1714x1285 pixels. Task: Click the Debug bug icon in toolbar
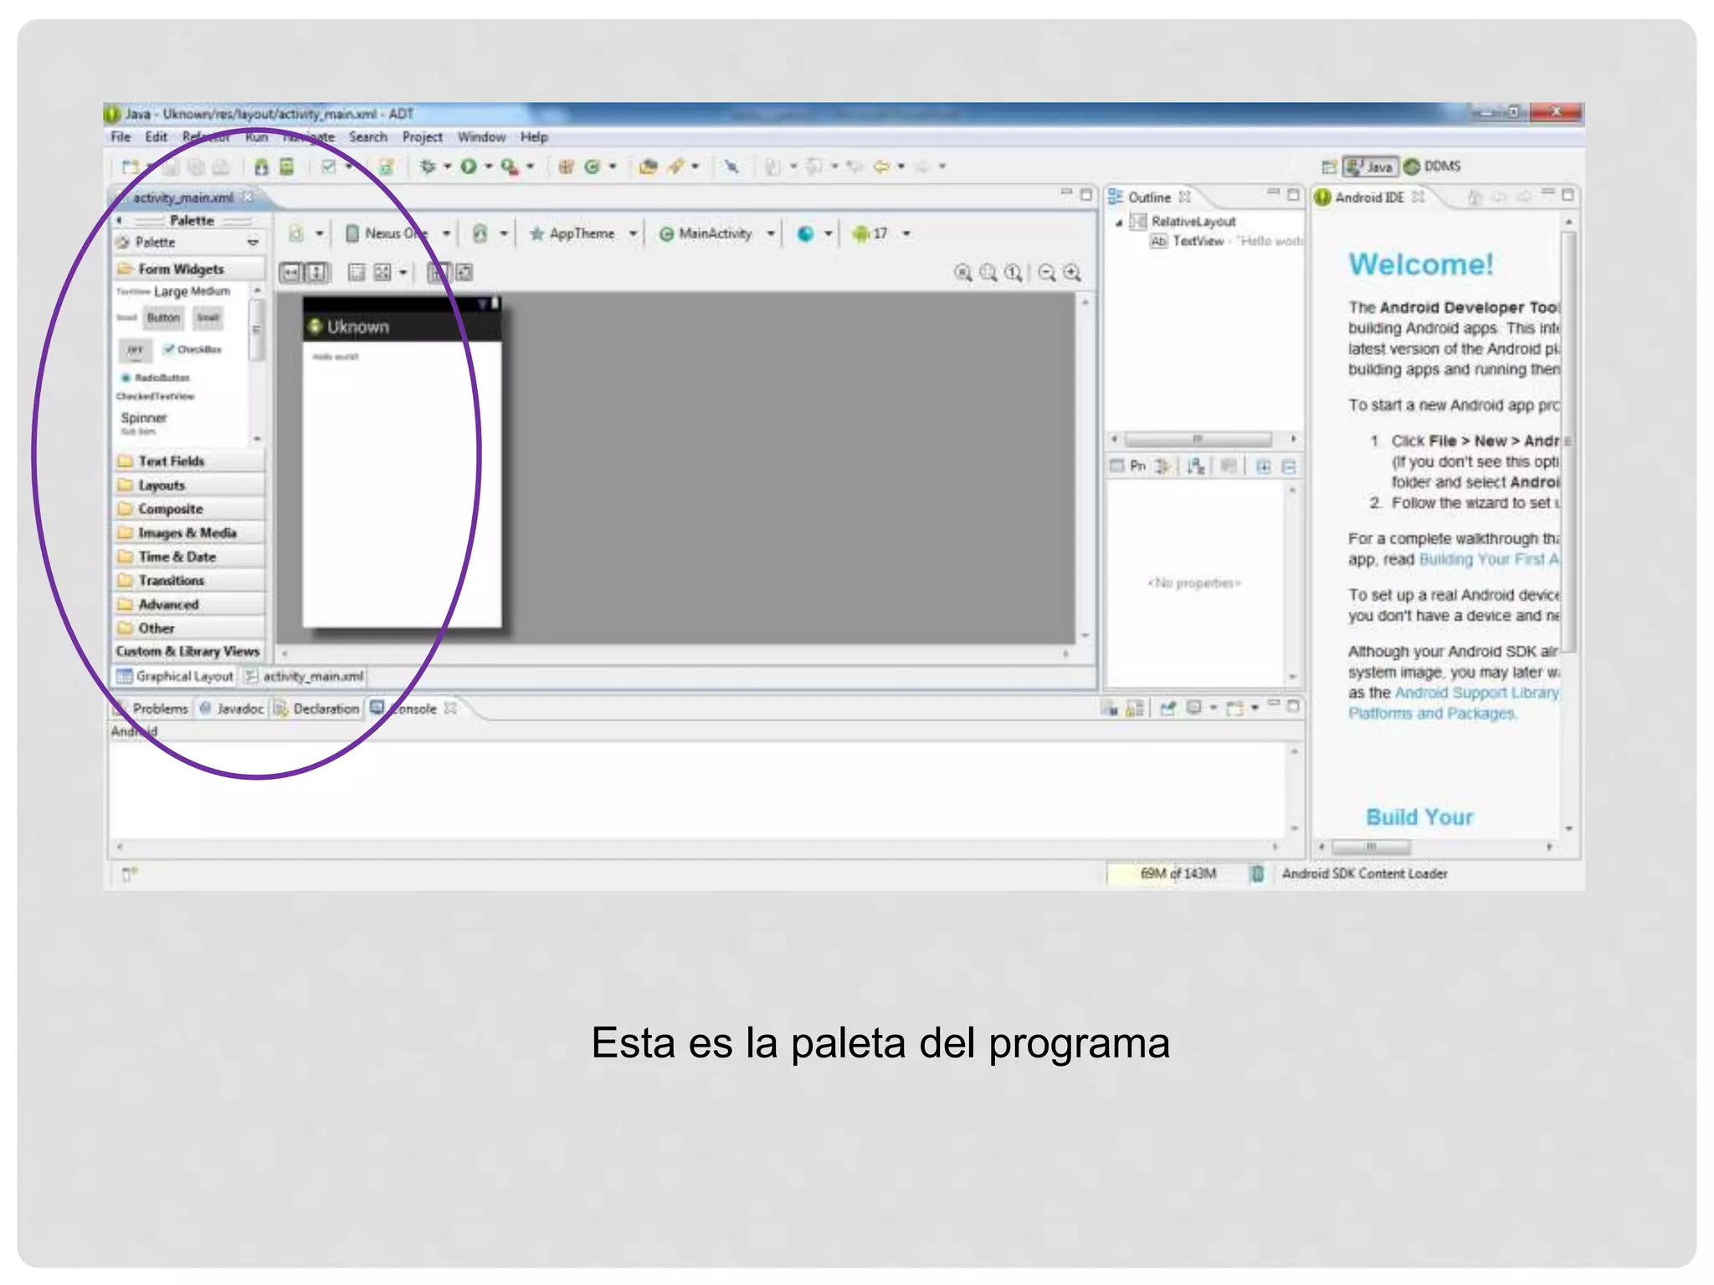pos(428,166)
